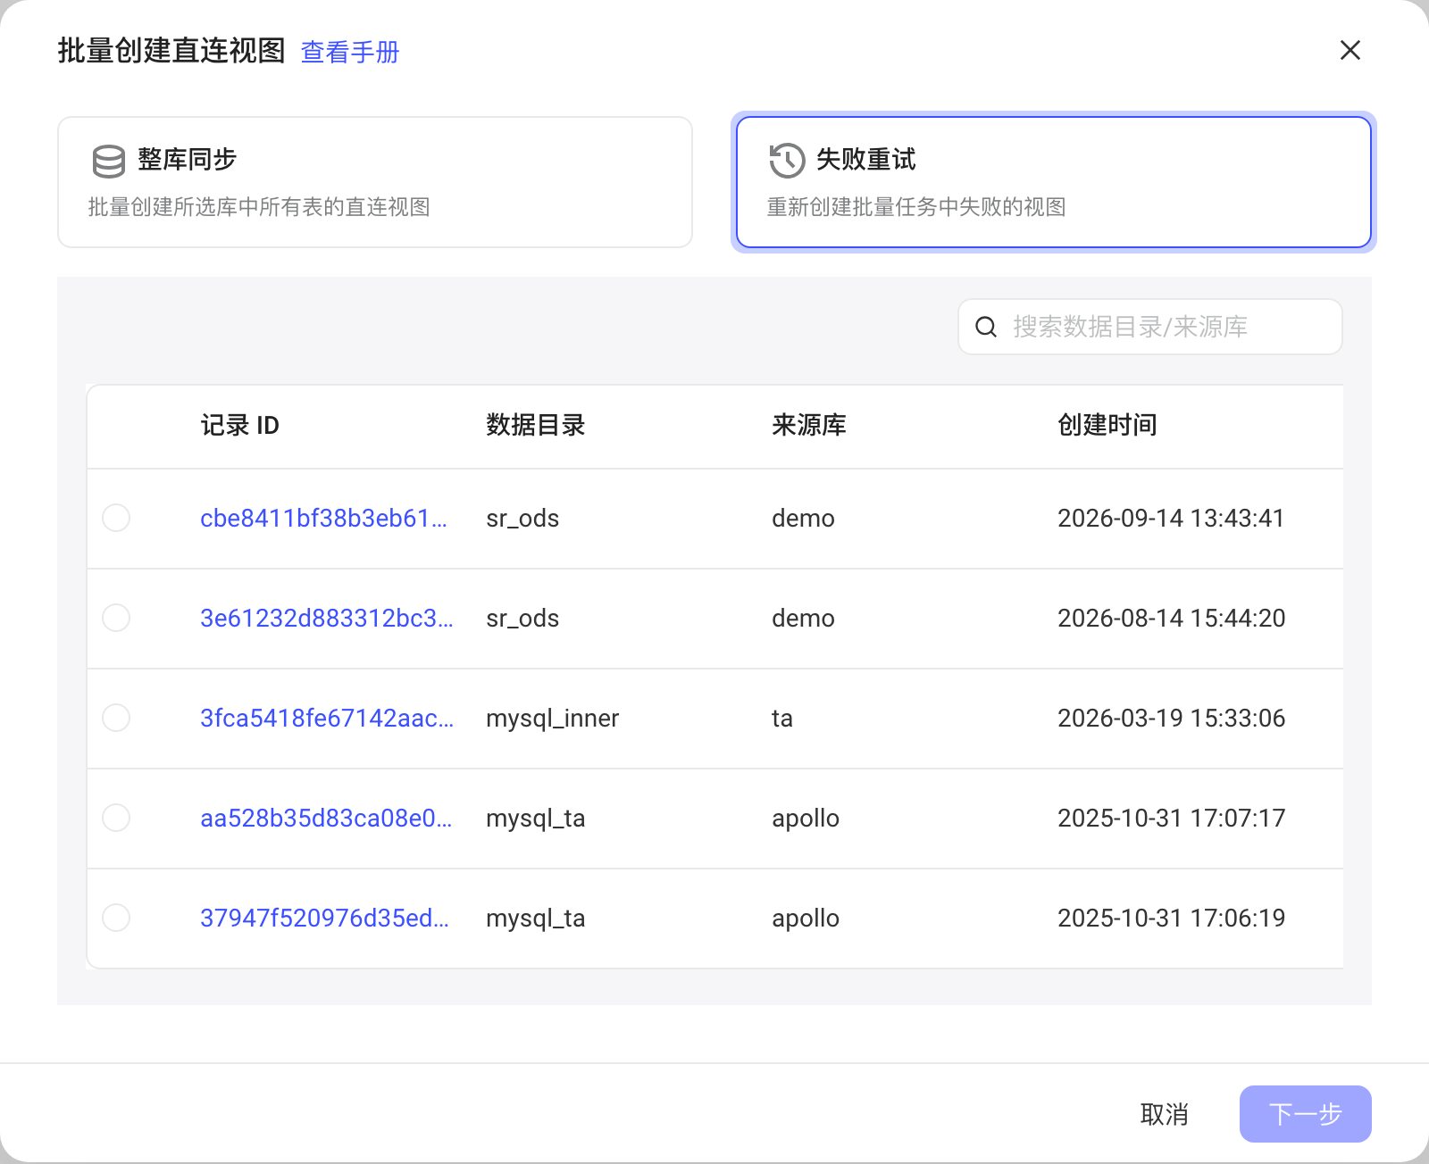Click the 记录 ID column header
This screenshot has height=1164, width=1429.
239,425
